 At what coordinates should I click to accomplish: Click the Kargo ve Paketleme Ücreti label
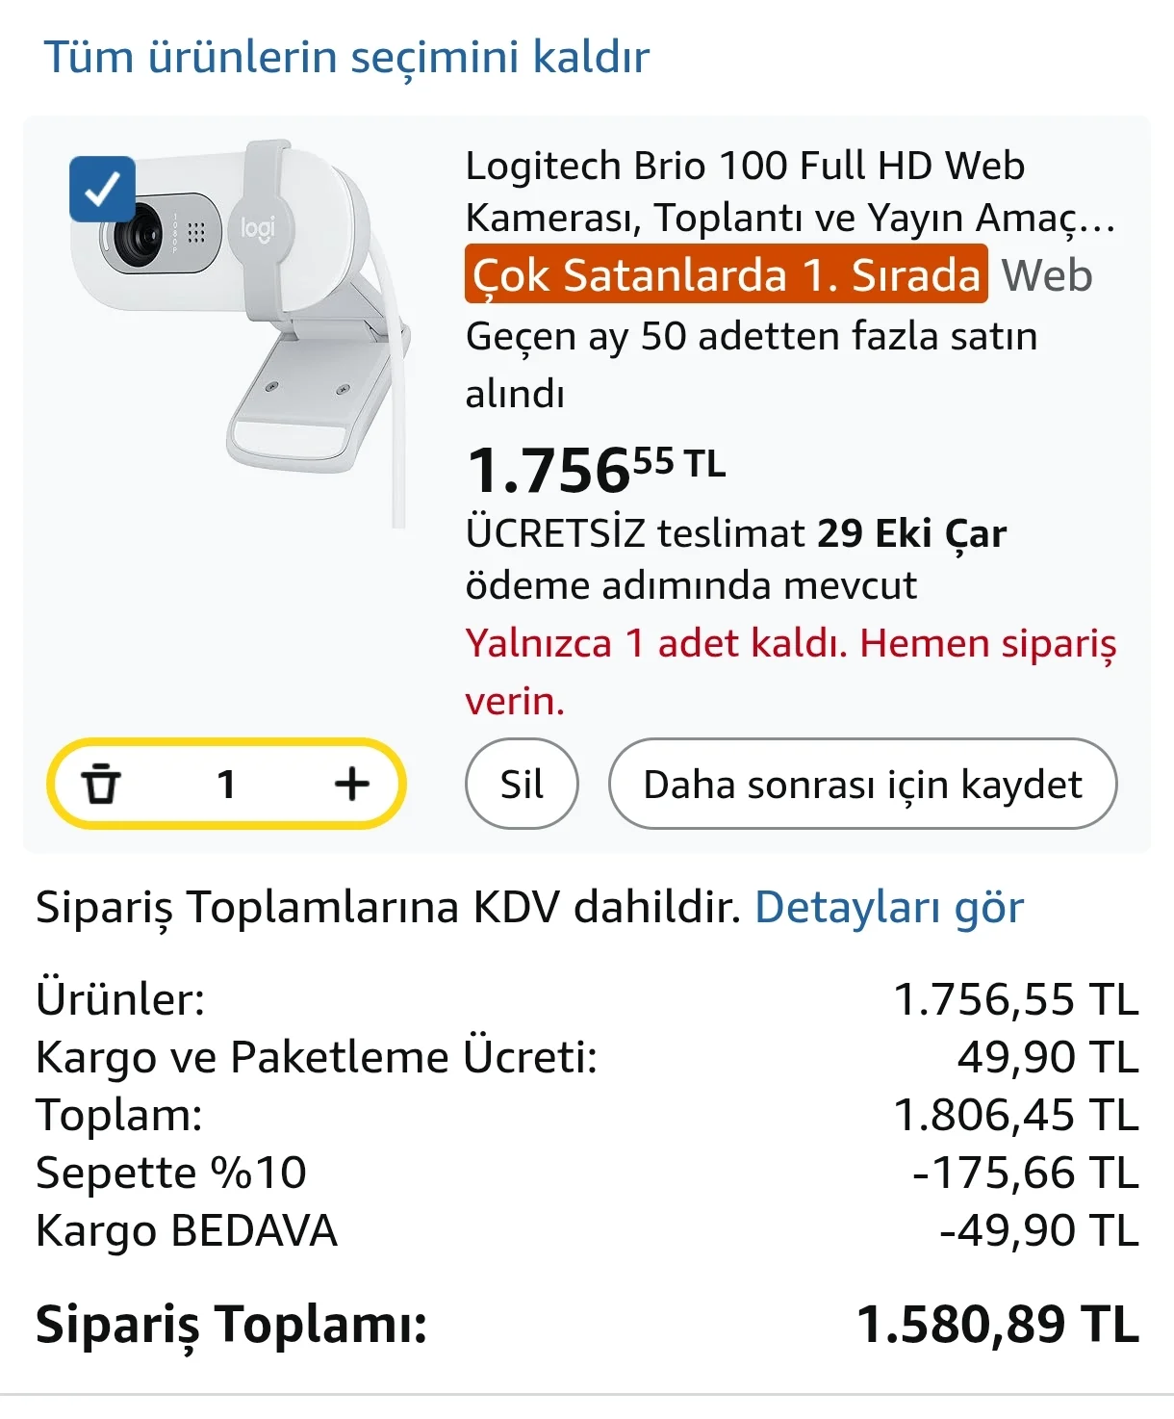[317, 1057]
